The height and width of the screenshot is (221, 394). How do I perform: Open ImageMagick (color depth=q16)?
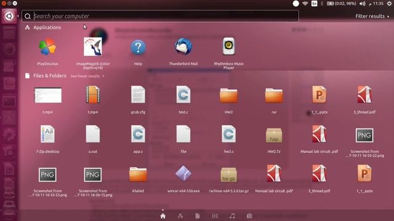tap(93, 47)
